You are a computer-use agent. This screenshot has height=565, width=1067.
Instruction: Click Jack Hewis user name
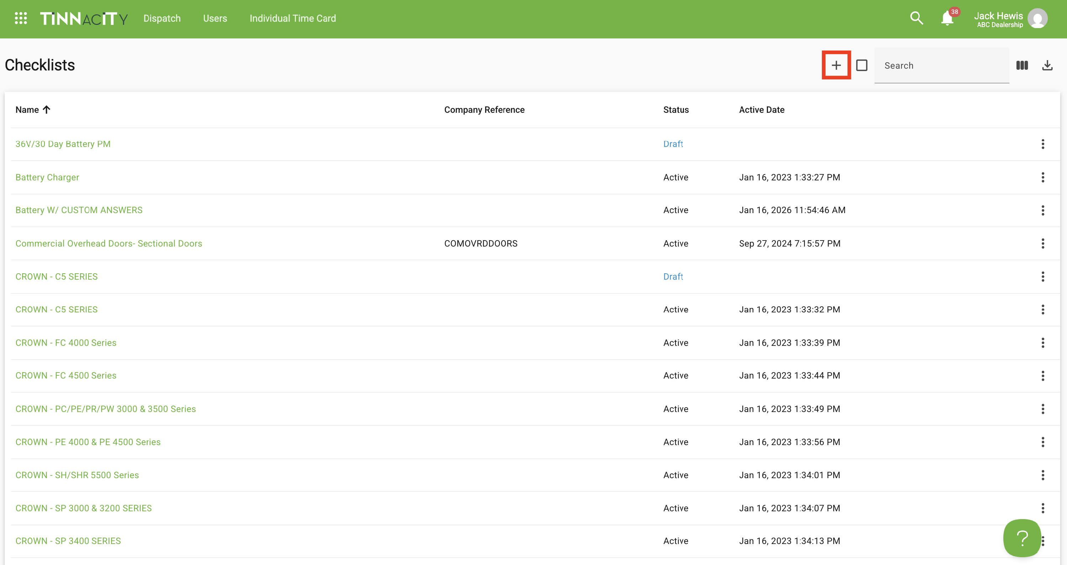point(998,16)
